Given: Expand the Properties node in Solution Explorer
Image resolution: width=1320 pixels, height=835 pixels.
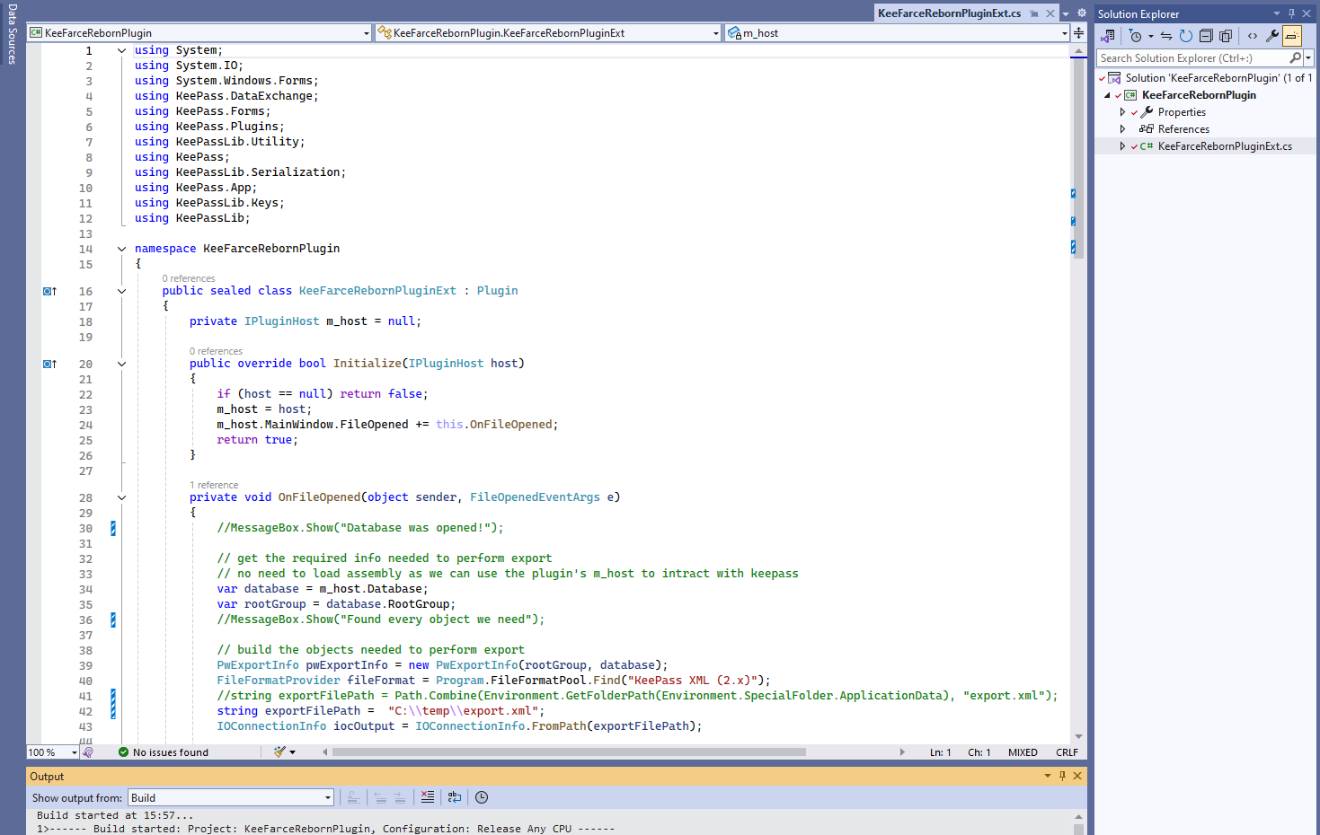Looking at the screenshot, I should [1122, 112].
